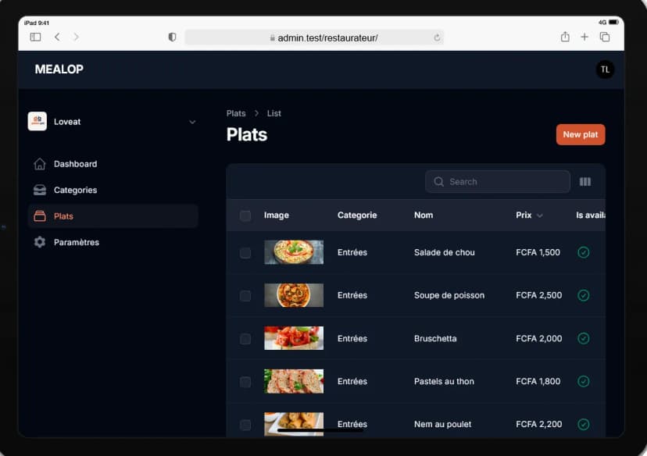Click the Soupe de poisson dish thumbnail

pos(294,295)
